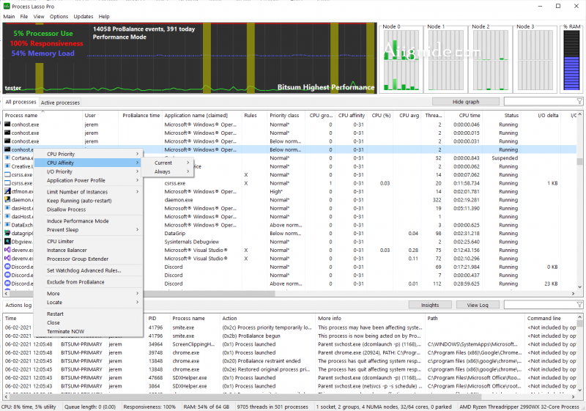Expand the CPU Priority submenu

pyautogui.click(x=88, y=154)
